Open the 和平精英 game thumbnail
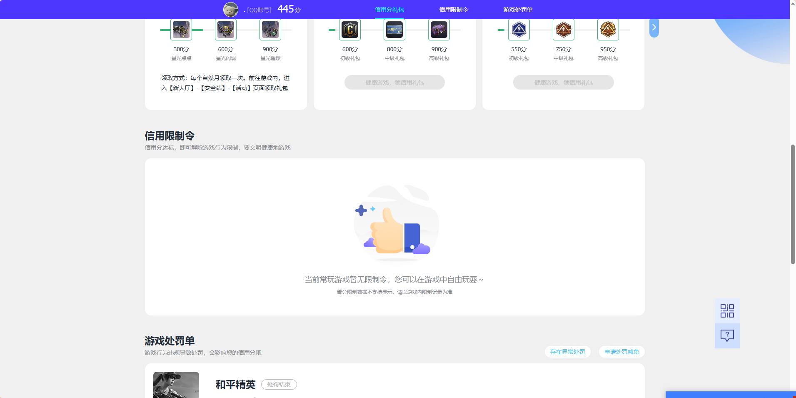Screen dimensions: 796x398 coord(176,385)
